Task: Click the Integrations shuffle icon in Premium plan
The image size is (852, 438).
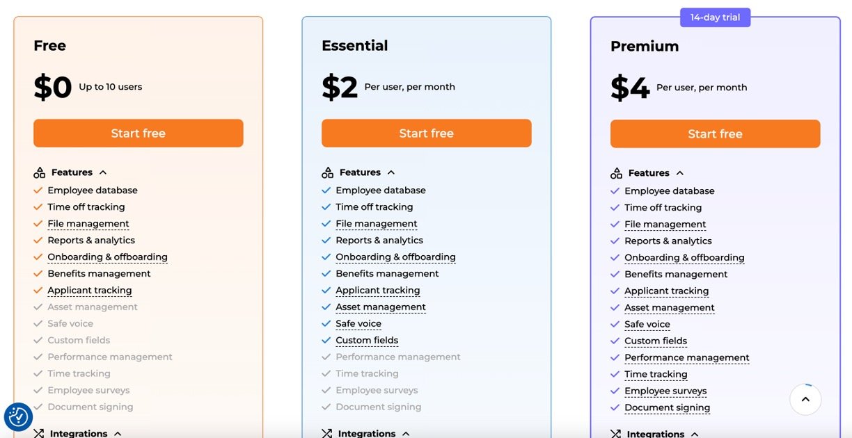Action: (x=616, y=434)
